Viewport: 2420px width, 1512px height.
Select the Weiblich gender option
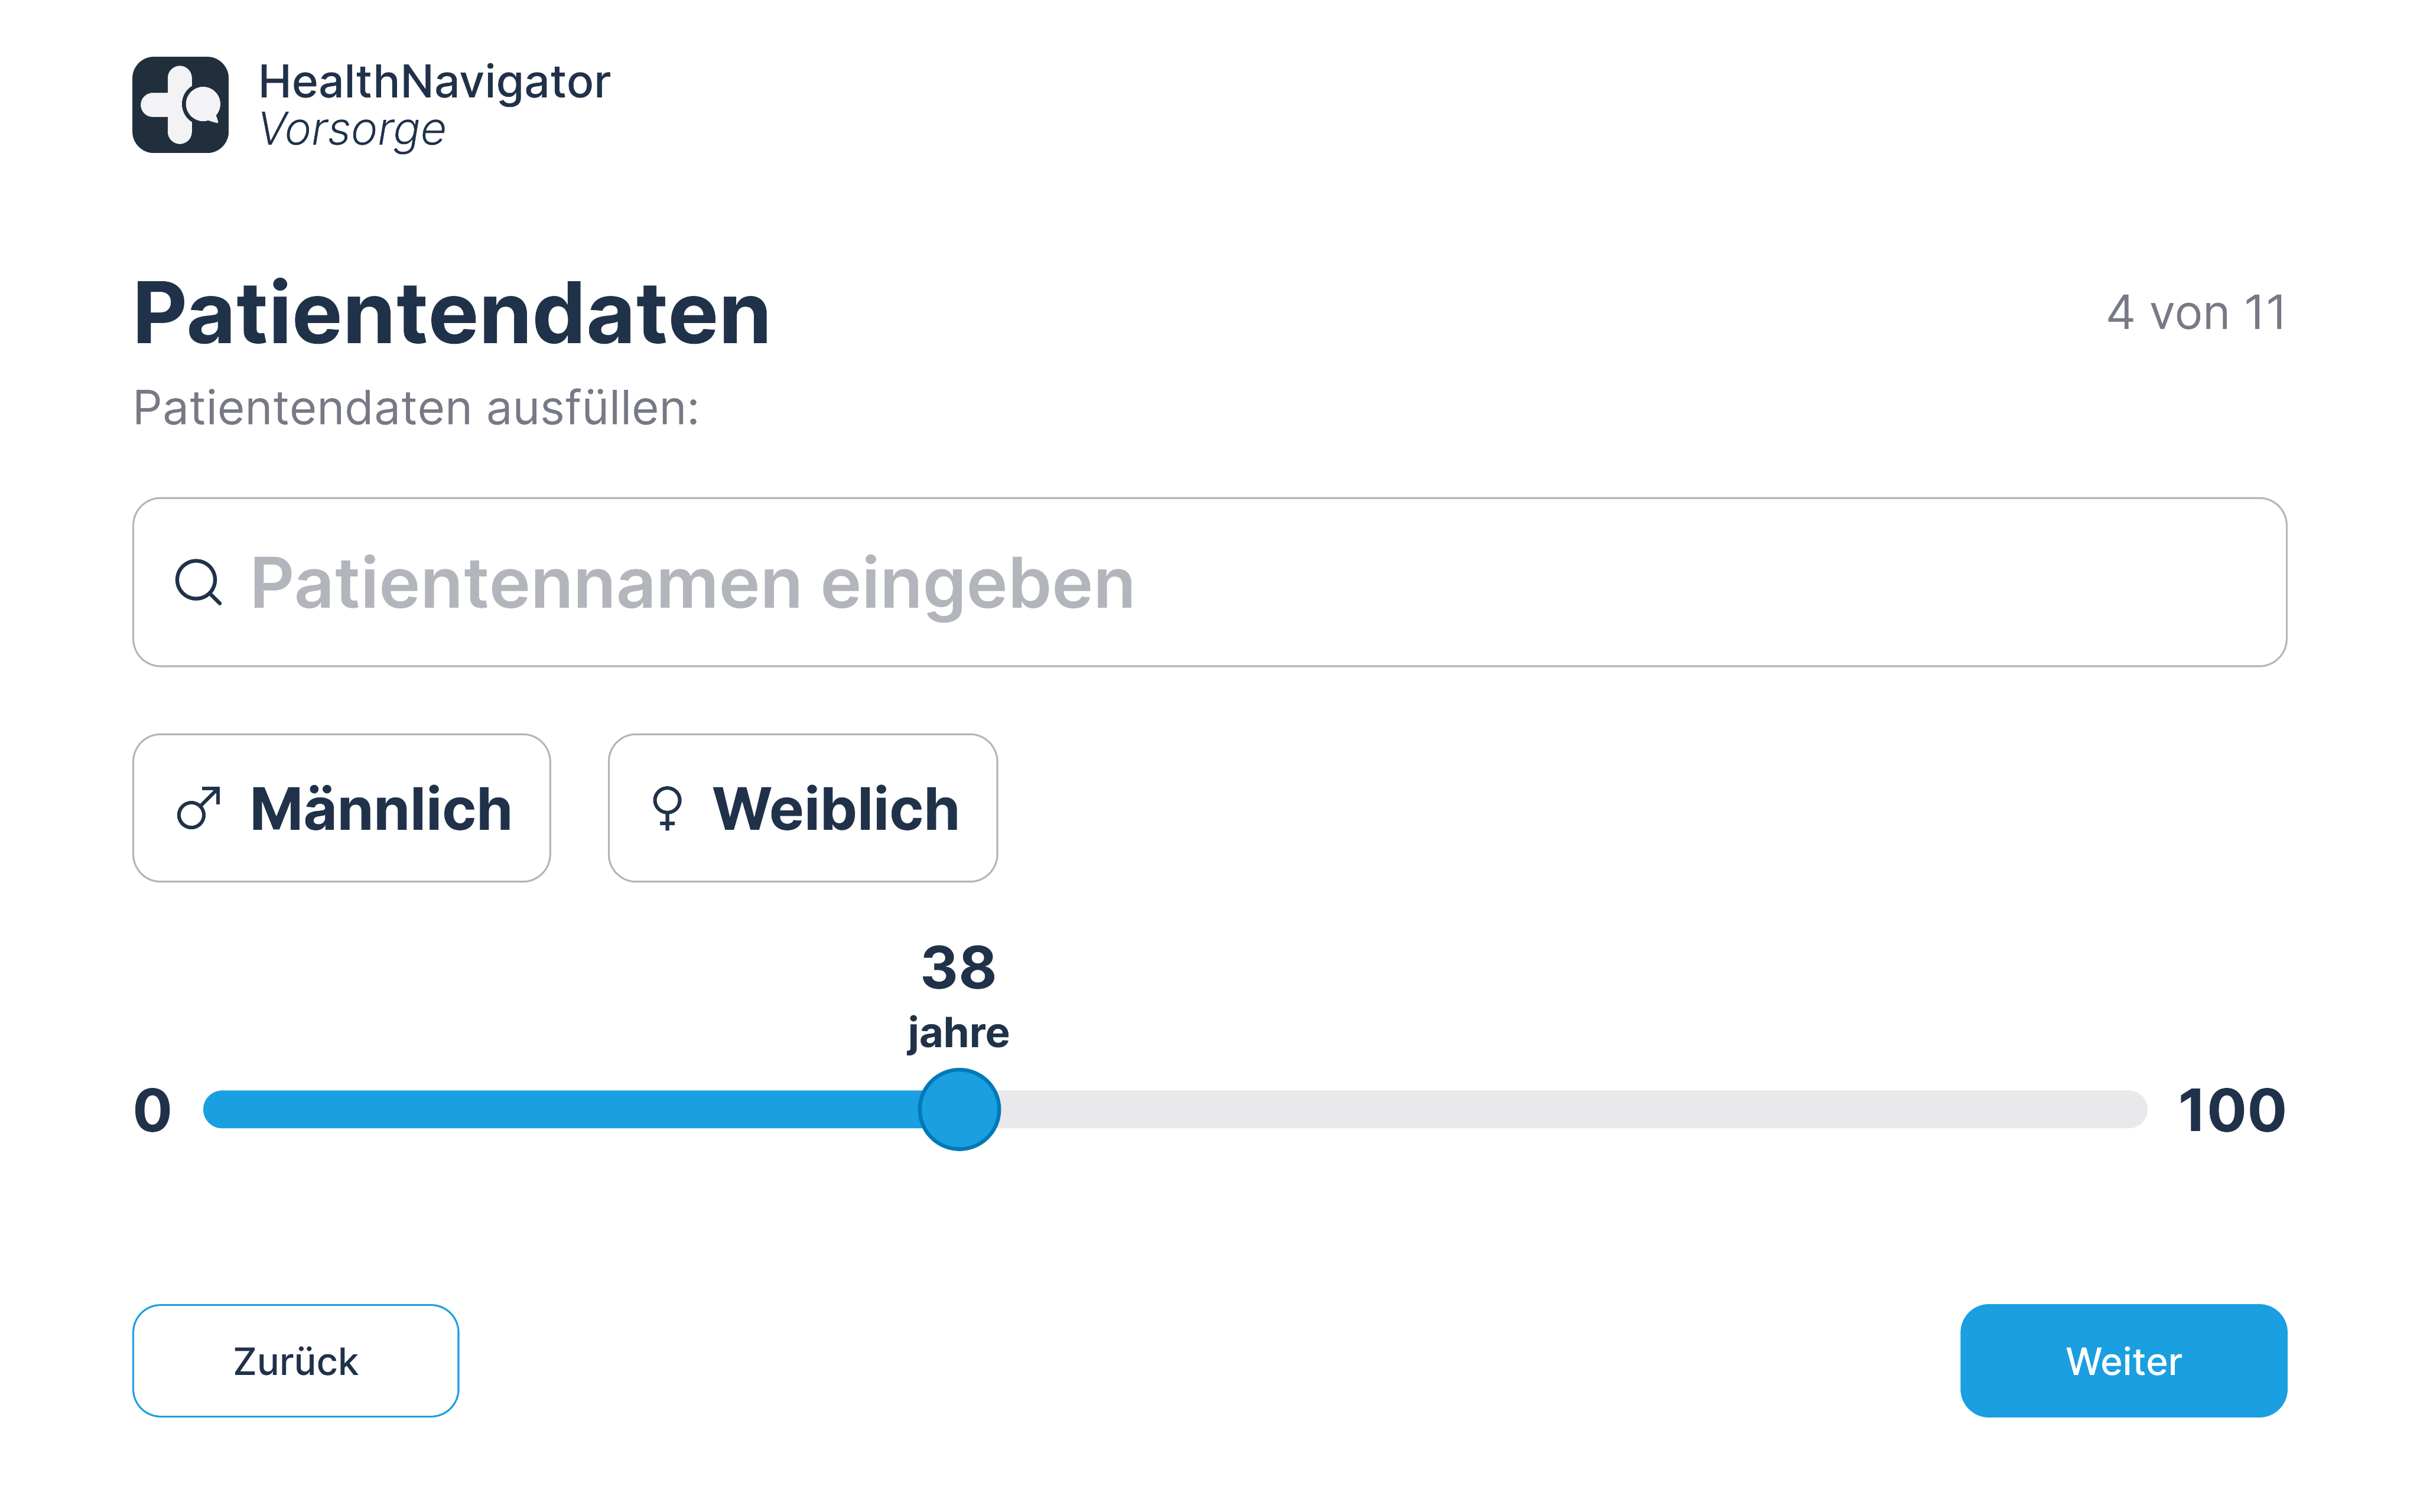[802, 808]
